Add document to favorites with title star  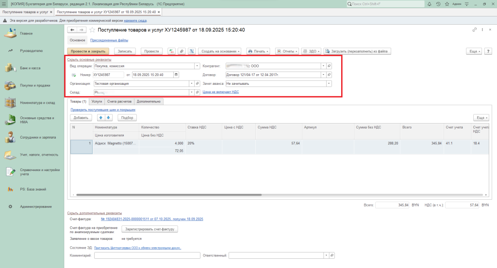pyautogui.click(x=92, y=30)
